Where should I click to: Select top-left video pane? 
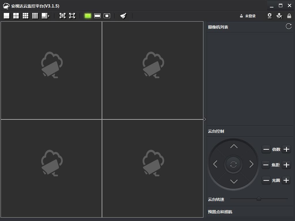click(51, 70)
